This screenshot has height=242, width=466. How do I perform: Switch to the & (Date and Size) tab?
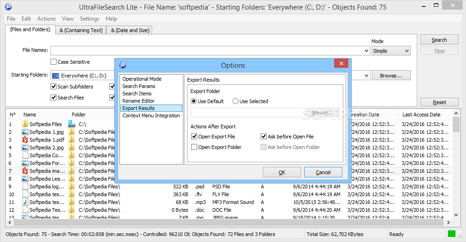[130, 30]
